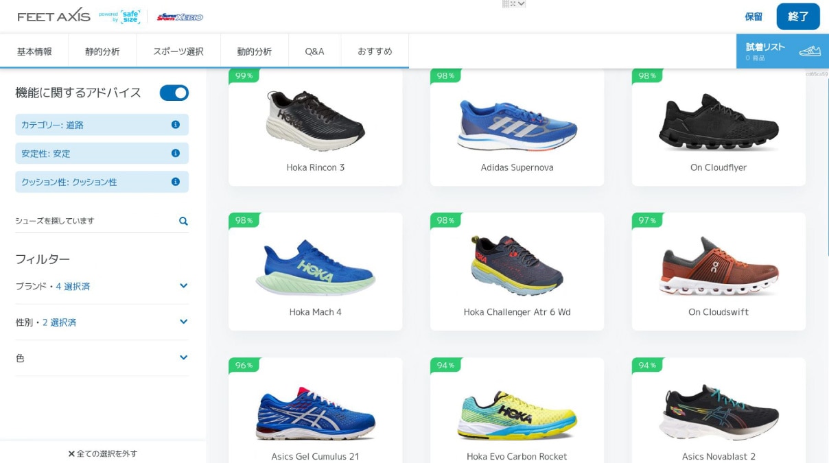Click the クッション性: クッション性 advice chip

tap(102, 182)
